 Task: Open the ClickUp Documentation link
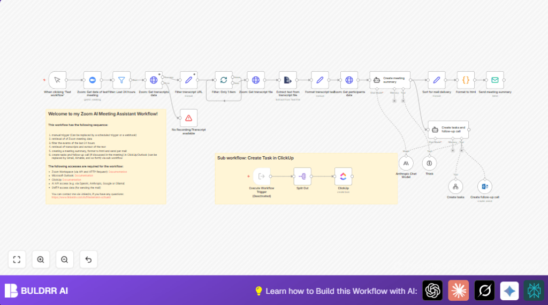72,180
